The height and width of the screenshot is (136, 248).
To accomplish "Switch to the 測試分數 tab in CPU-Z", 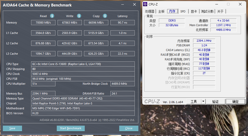I will (207, 11).
